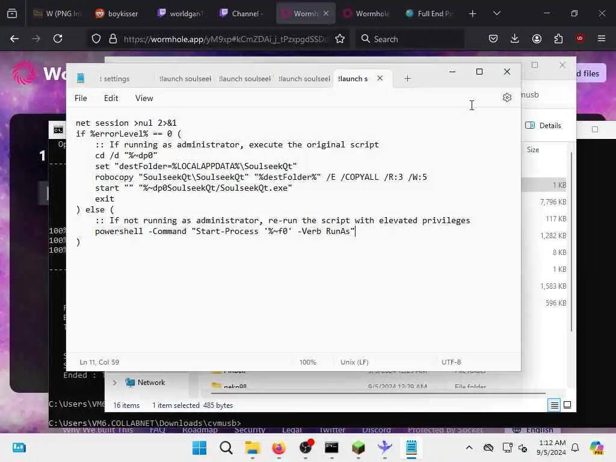Toggle the Details pane in File Explorer
Viewport: 616px width, 462px height.
(x=543, y=125)
